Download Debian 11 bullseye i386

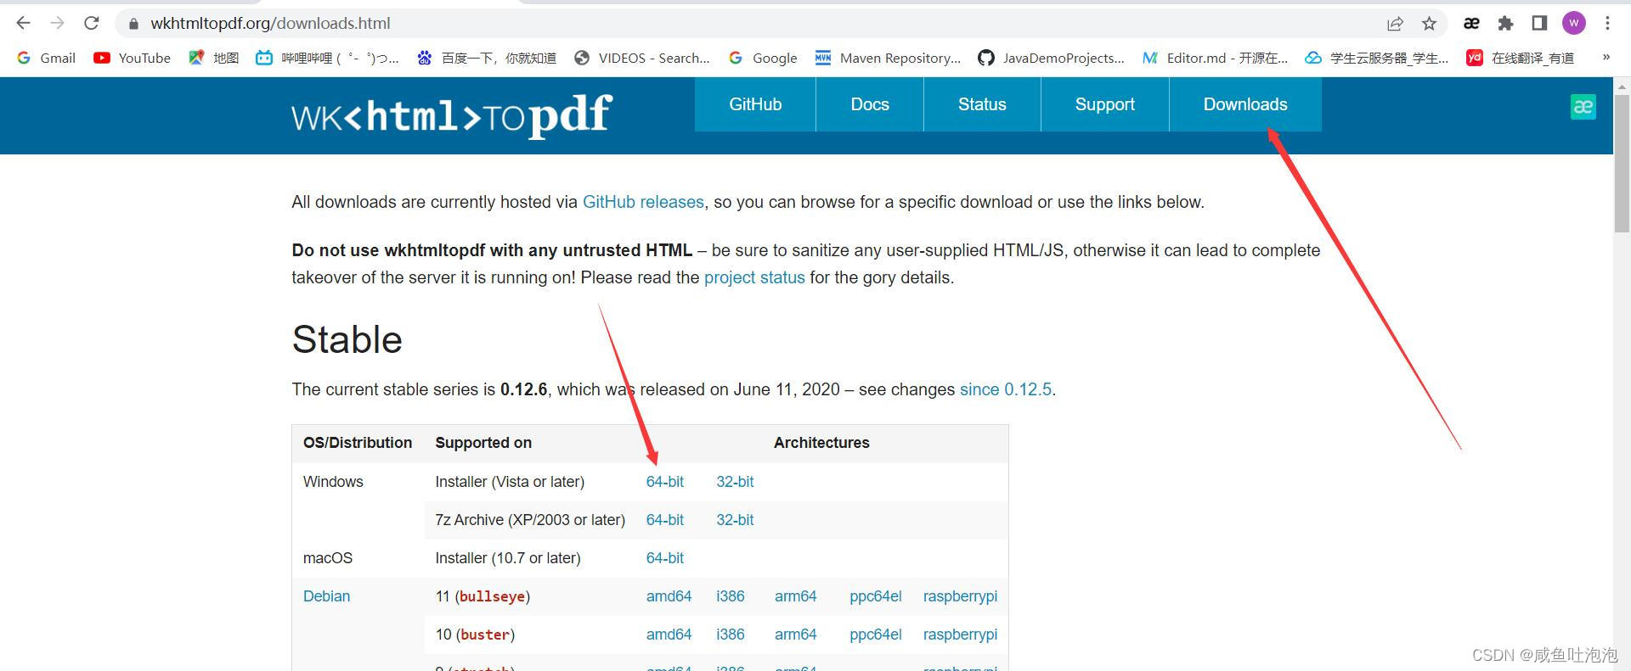coord(731,596)
